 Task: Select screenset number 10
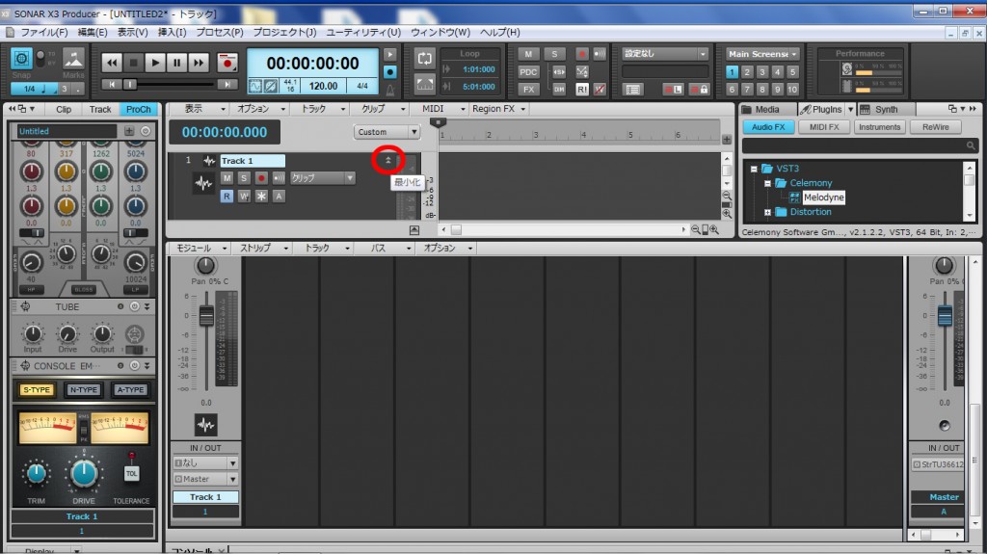[792, 90]
